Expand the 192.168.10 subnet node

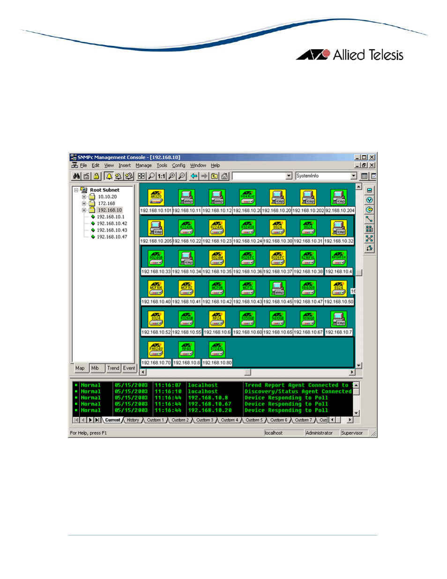[x=84, y=210]
